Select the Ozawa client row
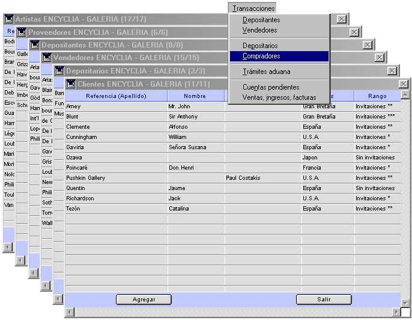 (x=233, y=158)
